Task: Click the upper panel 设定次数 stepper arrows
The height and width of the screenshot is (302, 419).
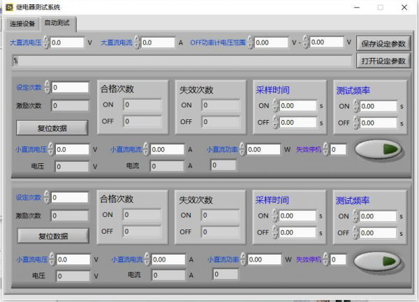Action: coord(47,88)
